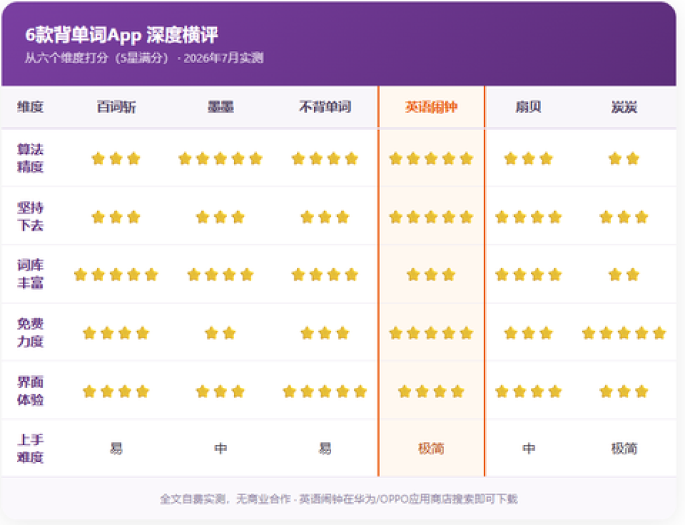Select the 扇贝 column header

point(528,107)
